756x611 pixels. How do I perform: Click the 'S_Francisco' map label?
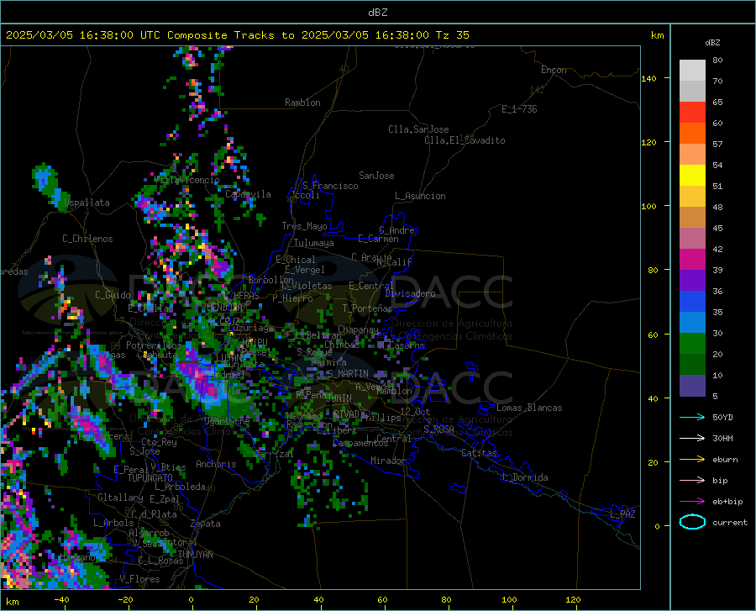330,186
